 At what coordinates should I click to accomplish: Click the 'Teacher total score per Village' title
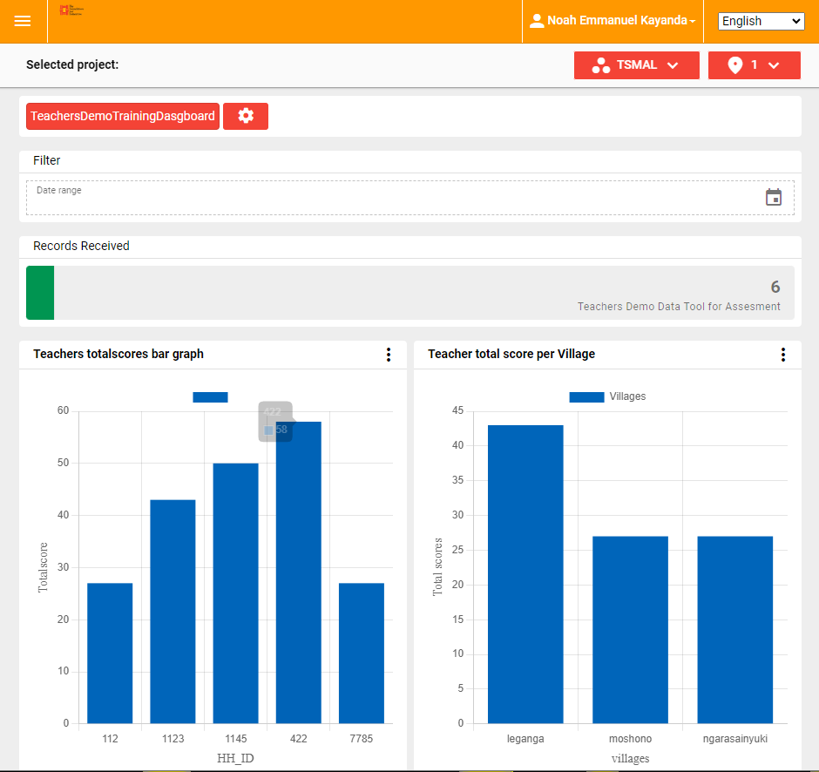[511, 354]
